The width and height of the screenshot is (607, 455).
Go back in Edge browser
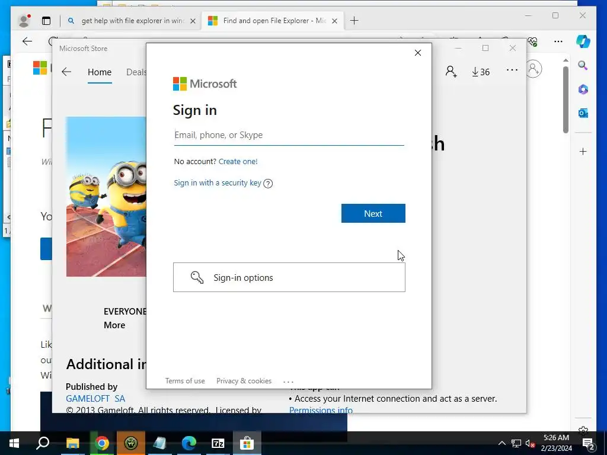(x=27, y=41)
